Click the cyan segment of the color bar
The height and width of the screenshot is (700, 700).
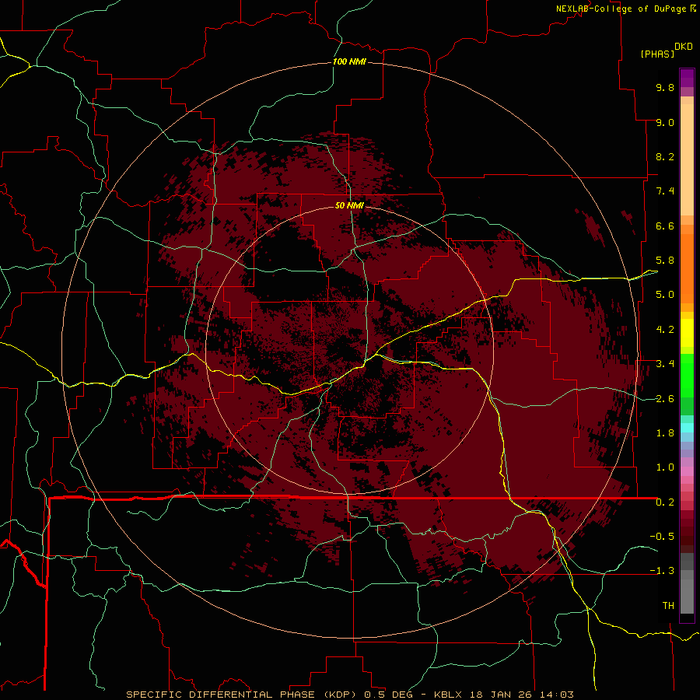tap(687, 427)
